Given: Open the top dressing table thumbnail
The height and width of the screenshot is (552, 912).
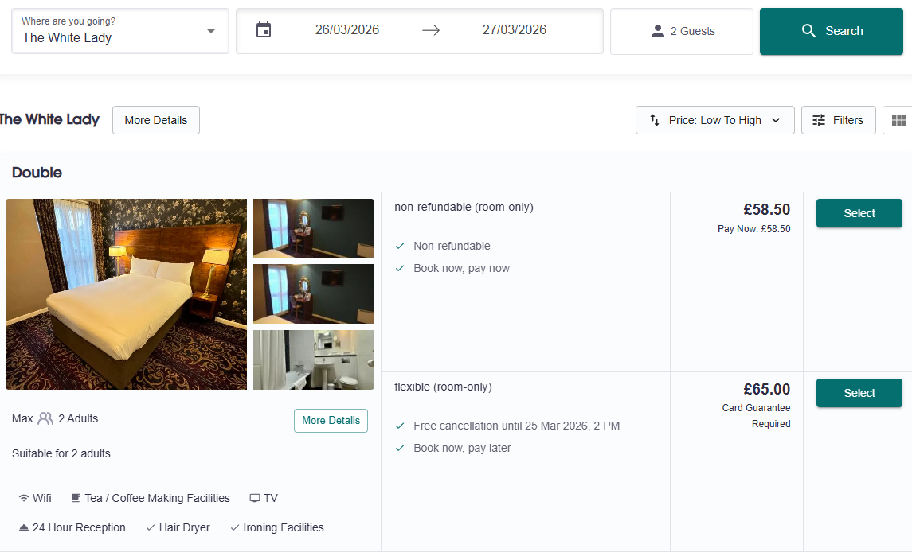Looking at the screenshot, I should coord(314,228).
